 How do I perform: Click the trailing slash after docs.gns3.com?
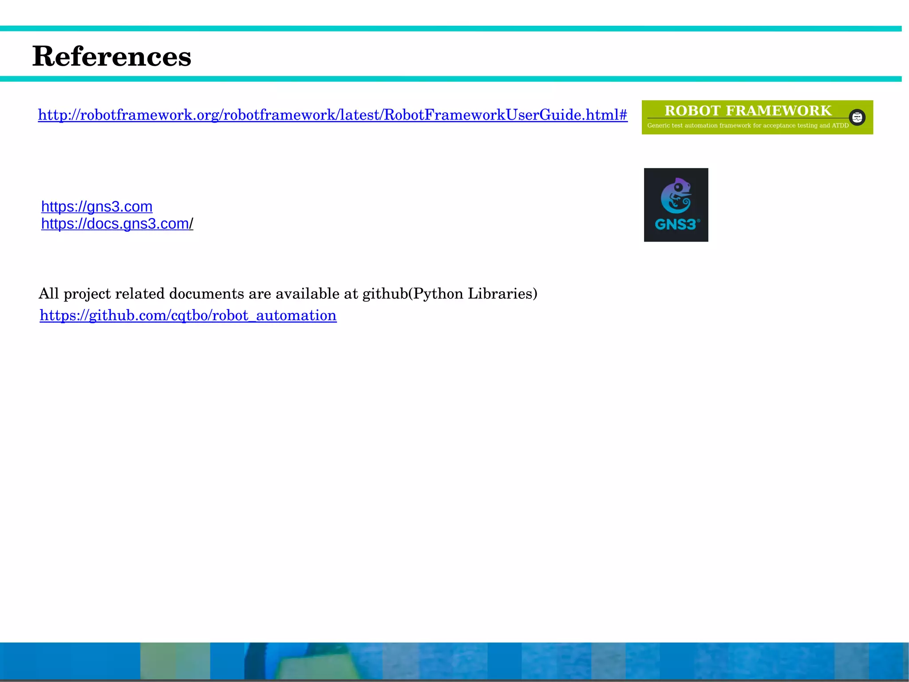[191, 224]
